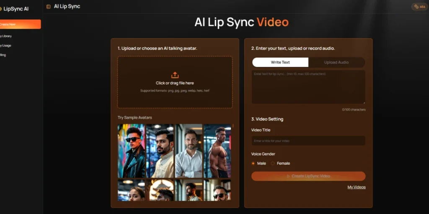This screenshot has height=214, width=429.
Task: Open the My Videos link
Action: (357, 187)
